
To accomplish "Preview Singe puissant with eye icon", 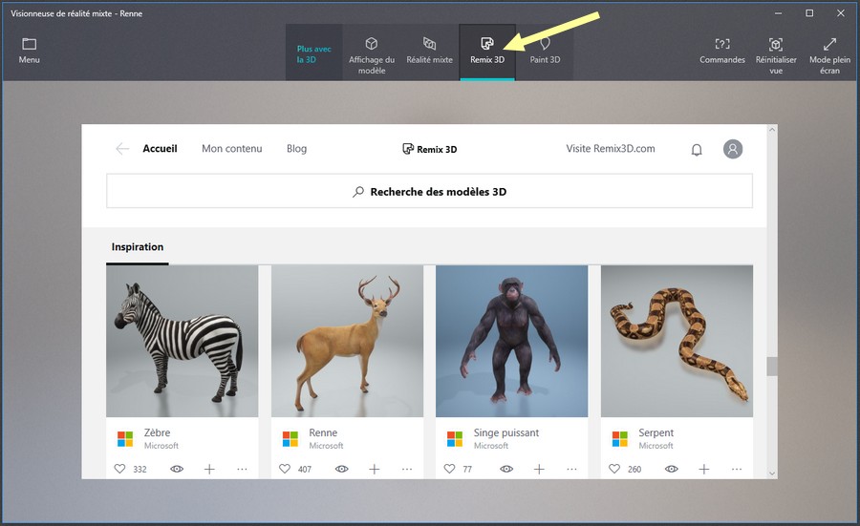I will [x=506, y=469].
